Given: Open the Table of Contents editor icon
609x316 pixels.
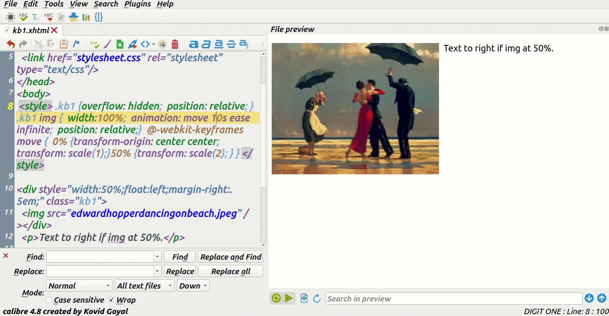Looking at the screenshot, I should [35, 17].
